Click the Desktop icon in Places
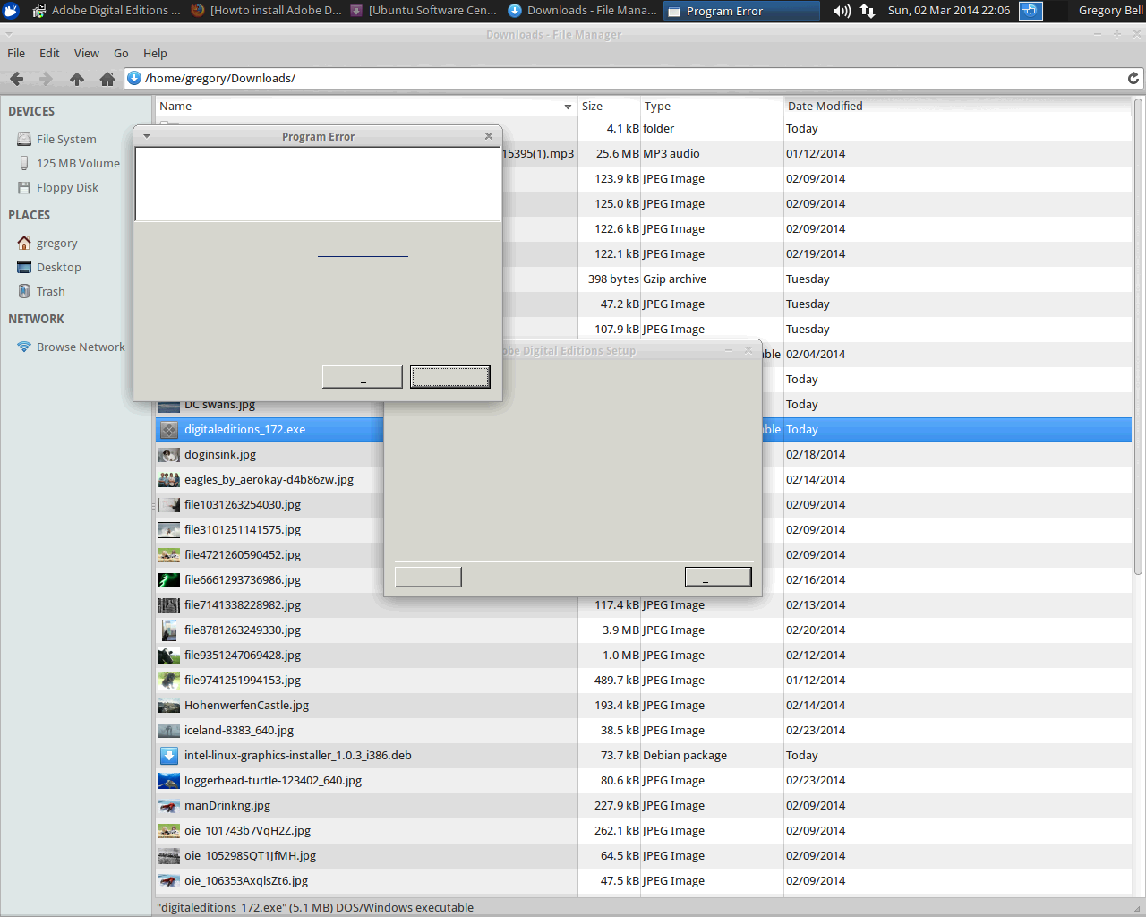The image size is (1146, 917). coord(24,268)
